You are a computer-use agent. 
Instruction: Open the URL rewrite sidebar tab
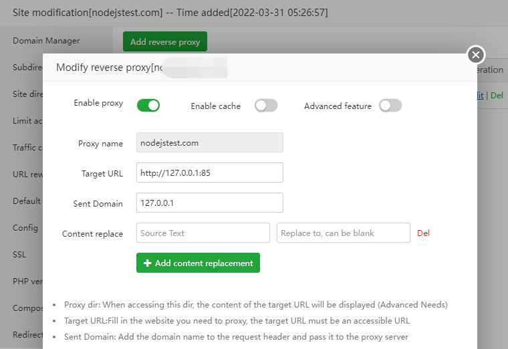28,174
